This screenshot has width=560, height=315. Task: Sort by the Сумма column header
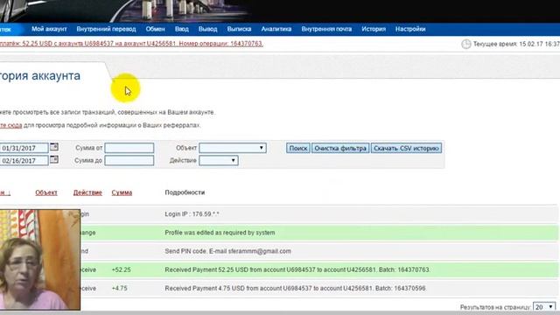[x=122, y=192]
